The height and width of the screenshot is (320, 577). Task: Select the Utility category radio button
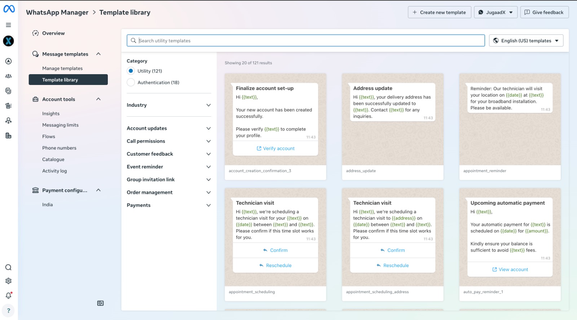click(x=131, y=71)
